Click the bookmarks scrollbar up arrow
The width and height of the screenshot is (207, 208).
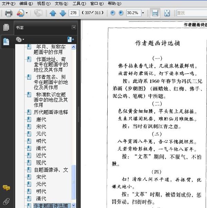[73, 47]
